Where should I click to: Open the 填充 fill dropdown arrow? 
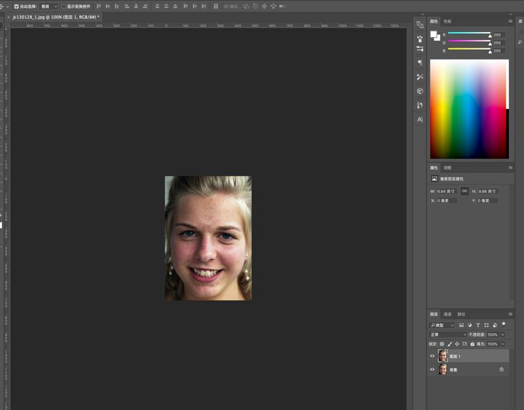coord(502,343)
